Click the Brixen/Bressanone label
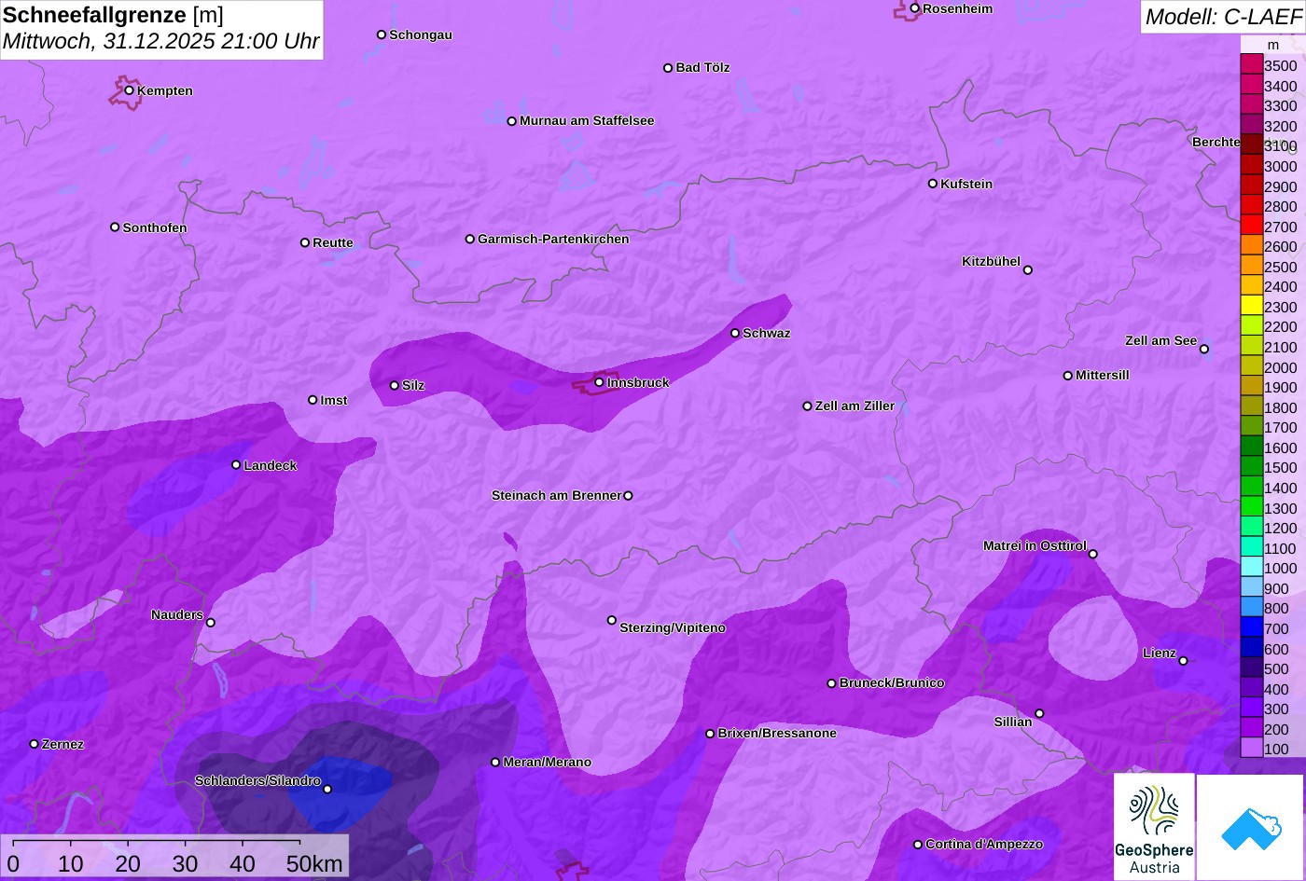 pos(777,733)
